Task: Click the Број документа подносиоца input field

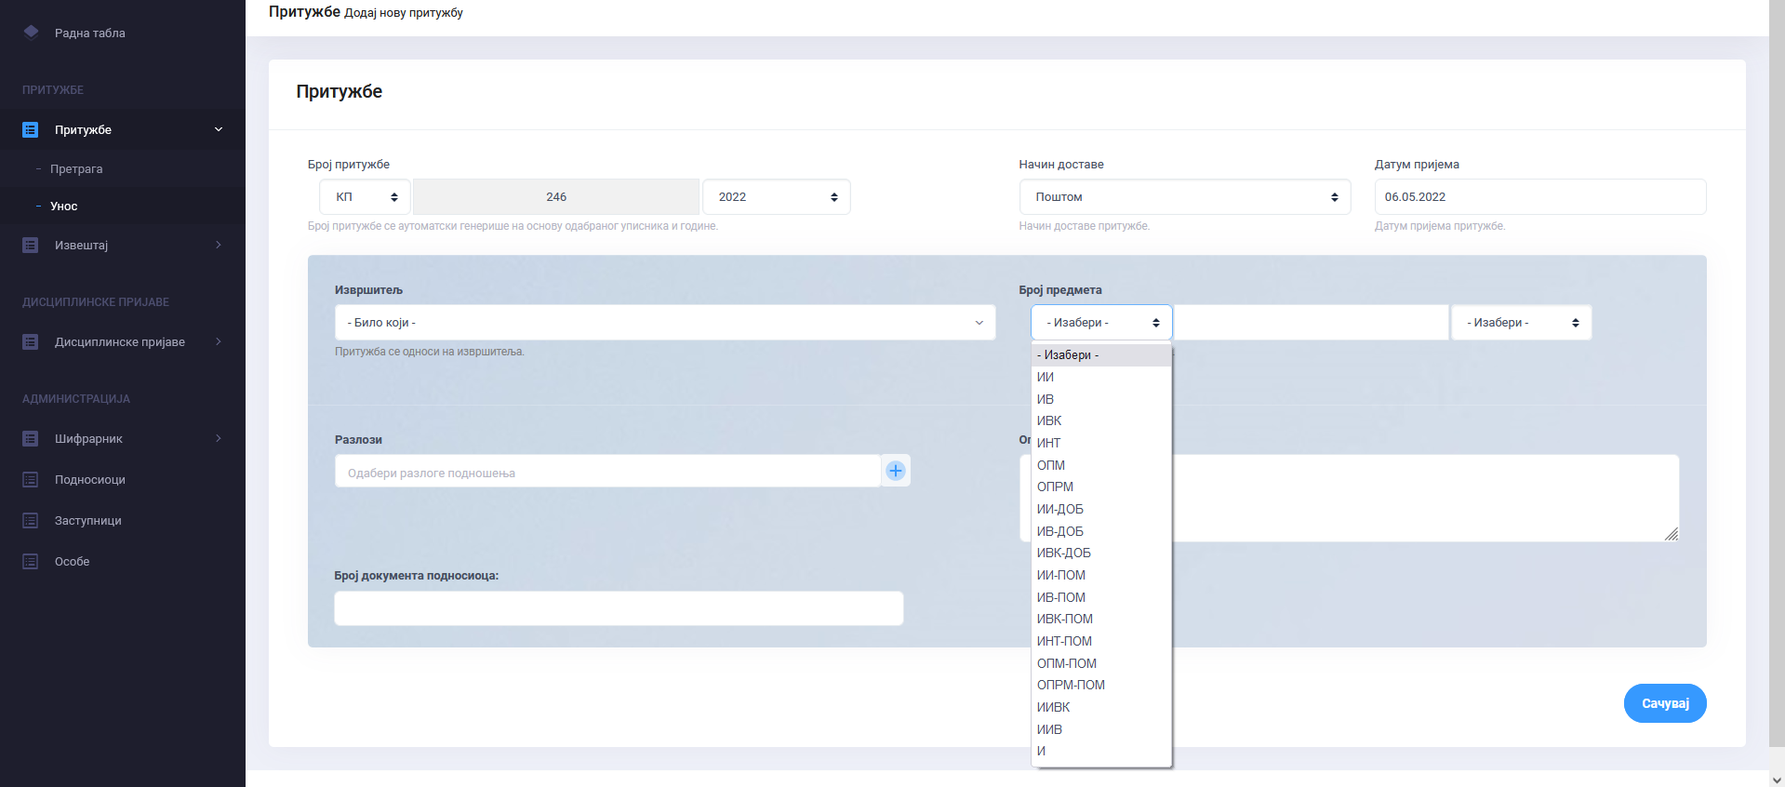Action: pos(619,608)
